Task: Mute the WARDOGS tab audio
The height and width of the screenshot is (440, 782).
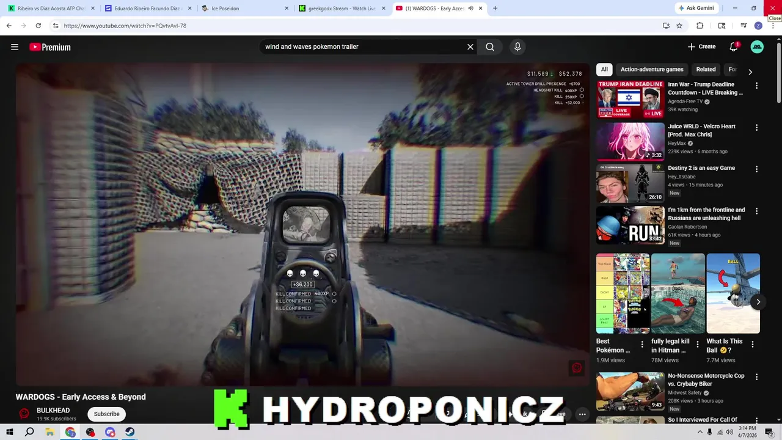Action: [470, 9]
